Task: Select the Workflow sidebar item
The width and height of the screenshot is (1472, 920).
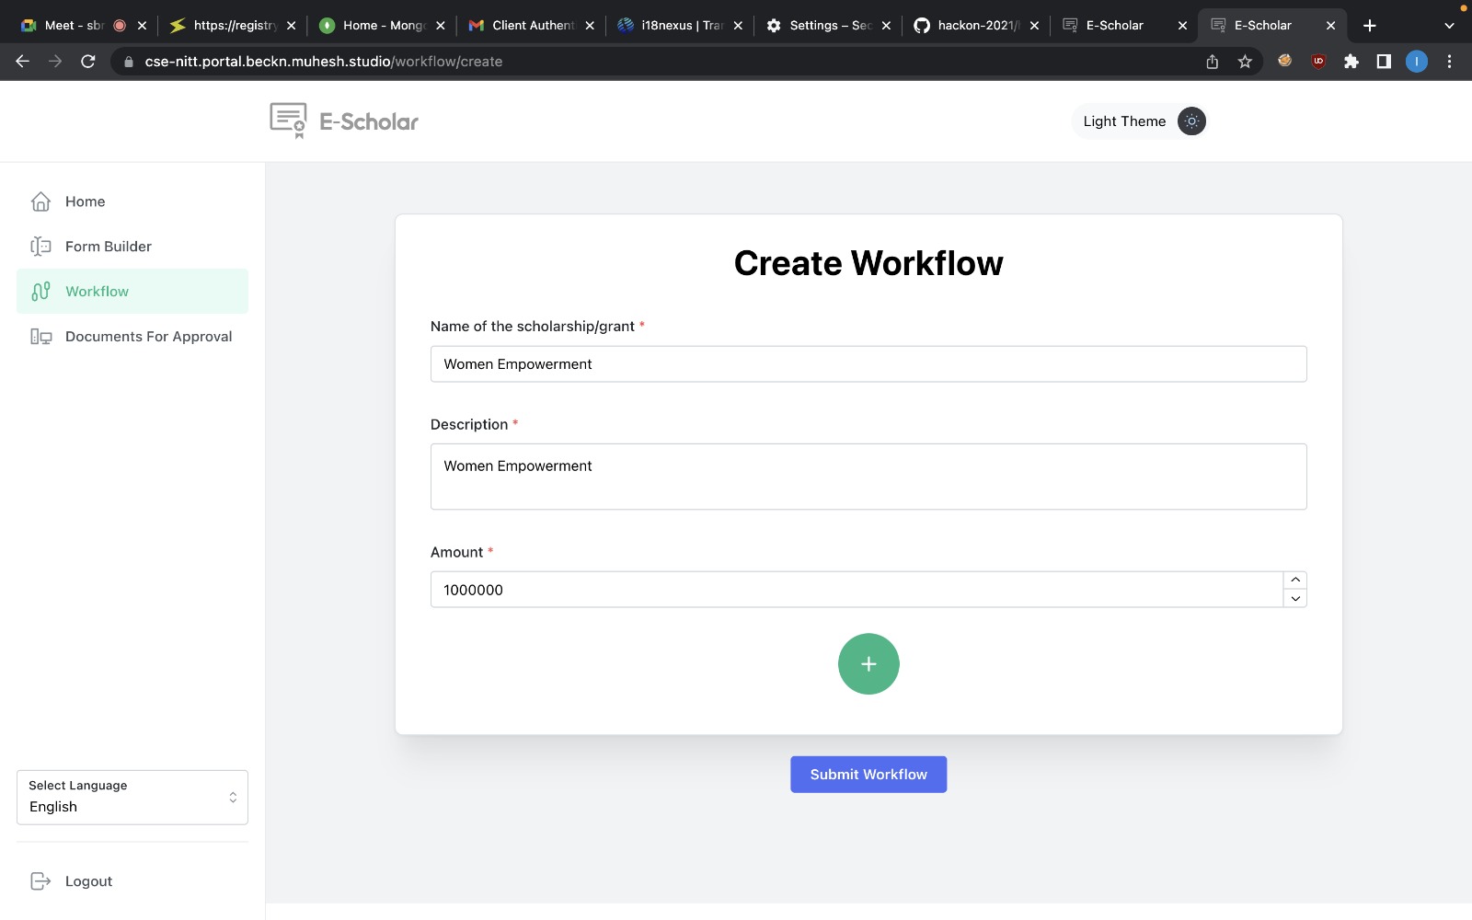Action: 132,292
